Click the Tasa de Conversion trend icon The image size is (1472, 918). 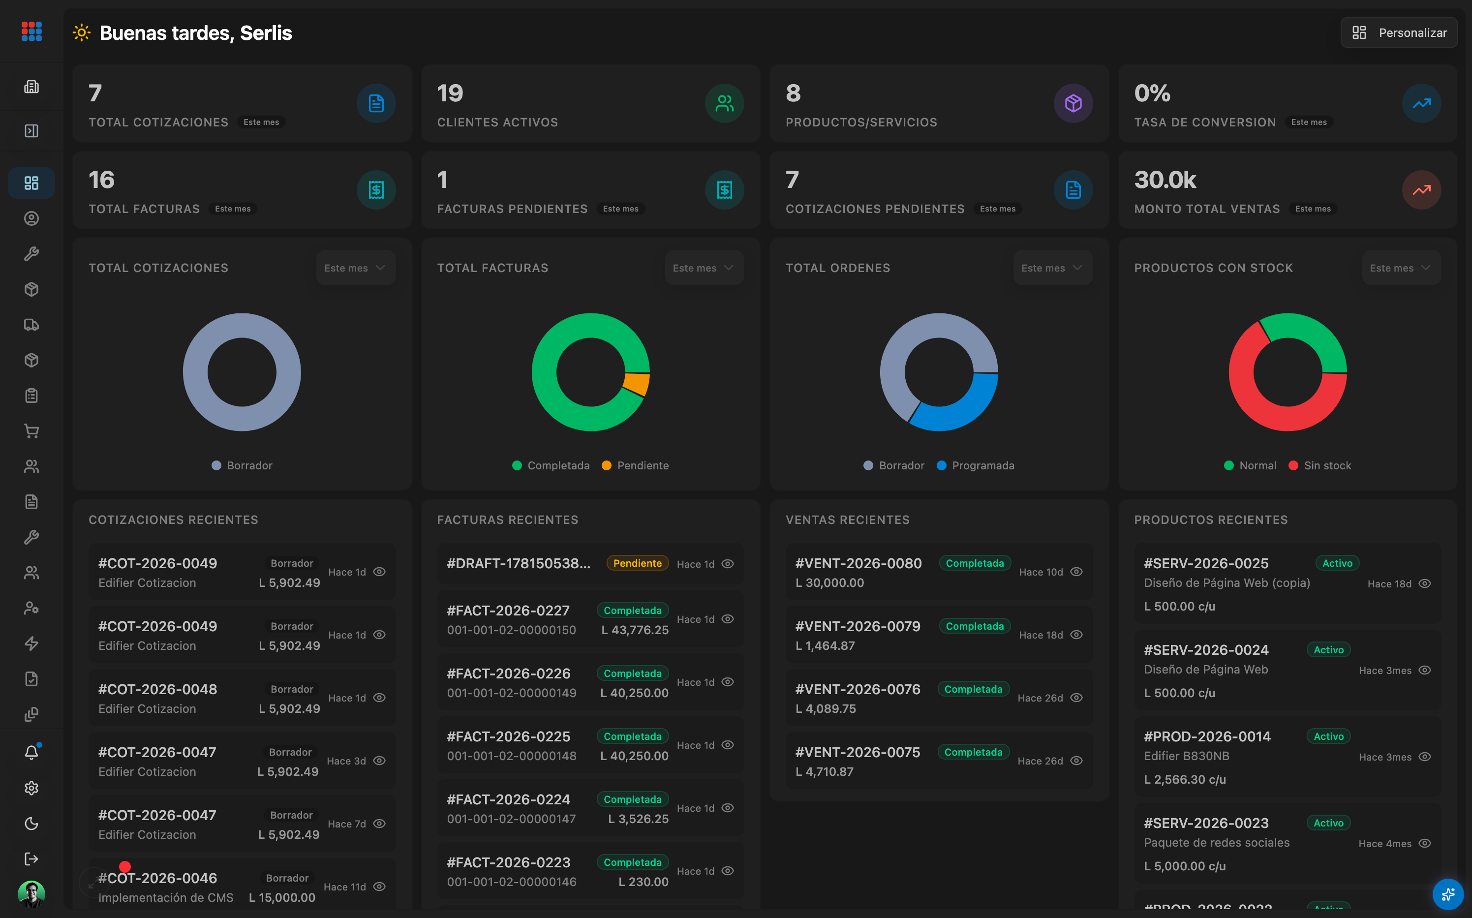tap(1421, 103)
